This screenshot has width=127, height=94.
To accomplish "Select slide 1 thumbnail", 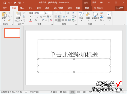I will [12, 33].
